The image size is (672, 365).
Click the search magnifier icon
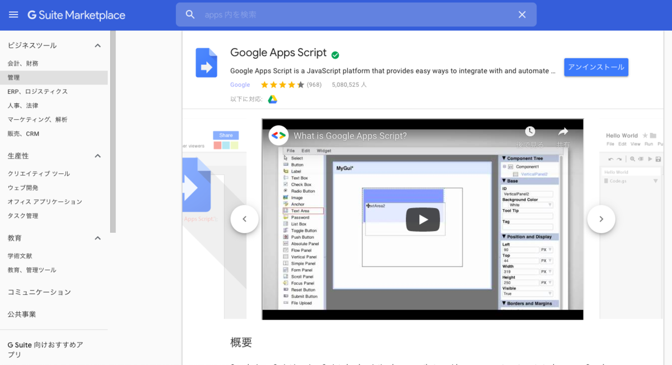click(190, 15)
